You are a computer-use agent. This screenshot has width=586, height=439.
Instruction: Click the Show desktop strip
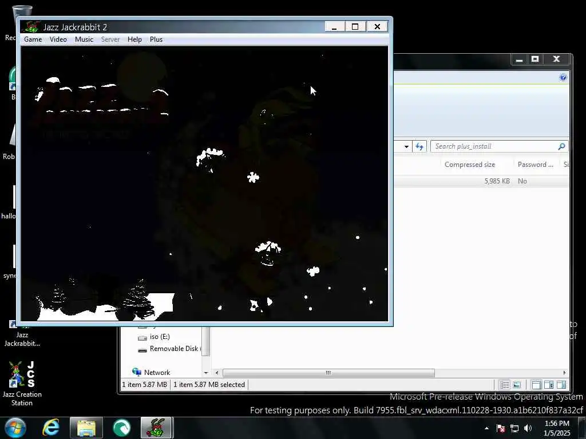pos(582,428)
